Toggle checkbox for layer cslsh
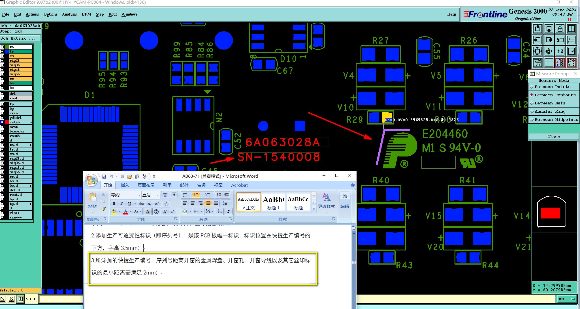Screen dimensions: 580x309 (2, 122)
